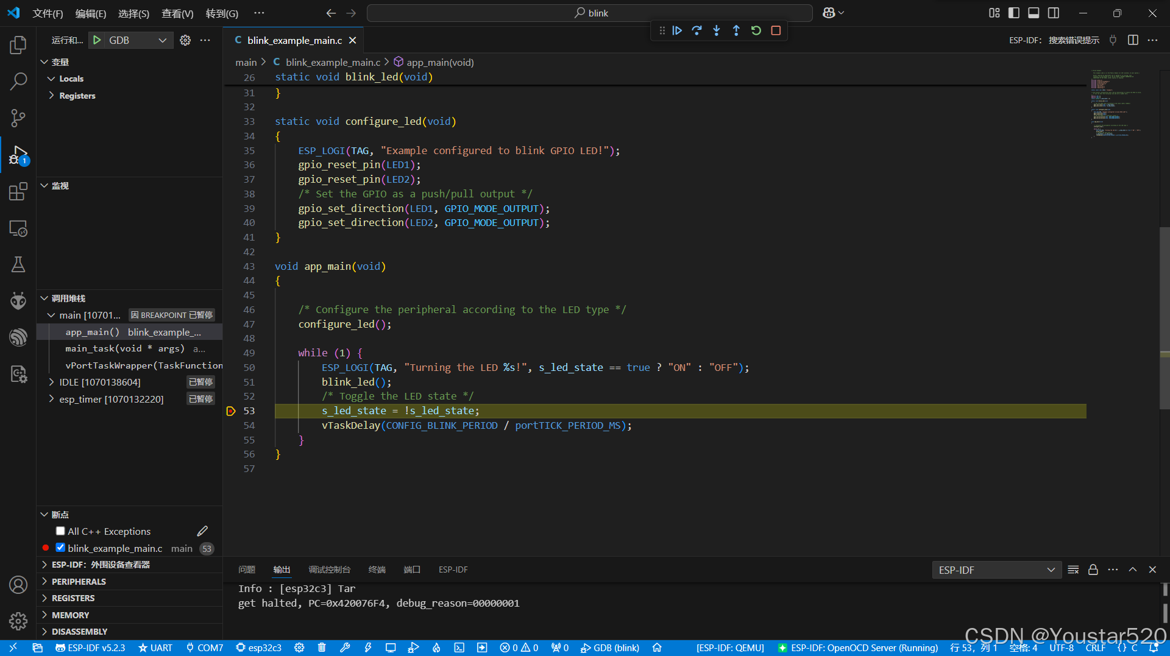Click ESP-IDF build wrench icon
Image resolution: width=1170 pixels, height=656 pixels.
[x=345, y=648]
